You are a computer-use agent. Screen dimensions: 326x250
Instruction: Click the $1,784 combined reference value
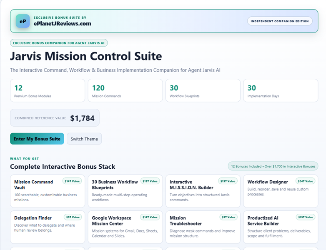(82, 118)
